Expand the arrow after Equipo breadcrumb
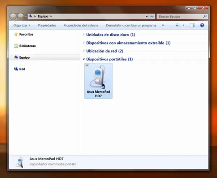 tap(51, 16)
